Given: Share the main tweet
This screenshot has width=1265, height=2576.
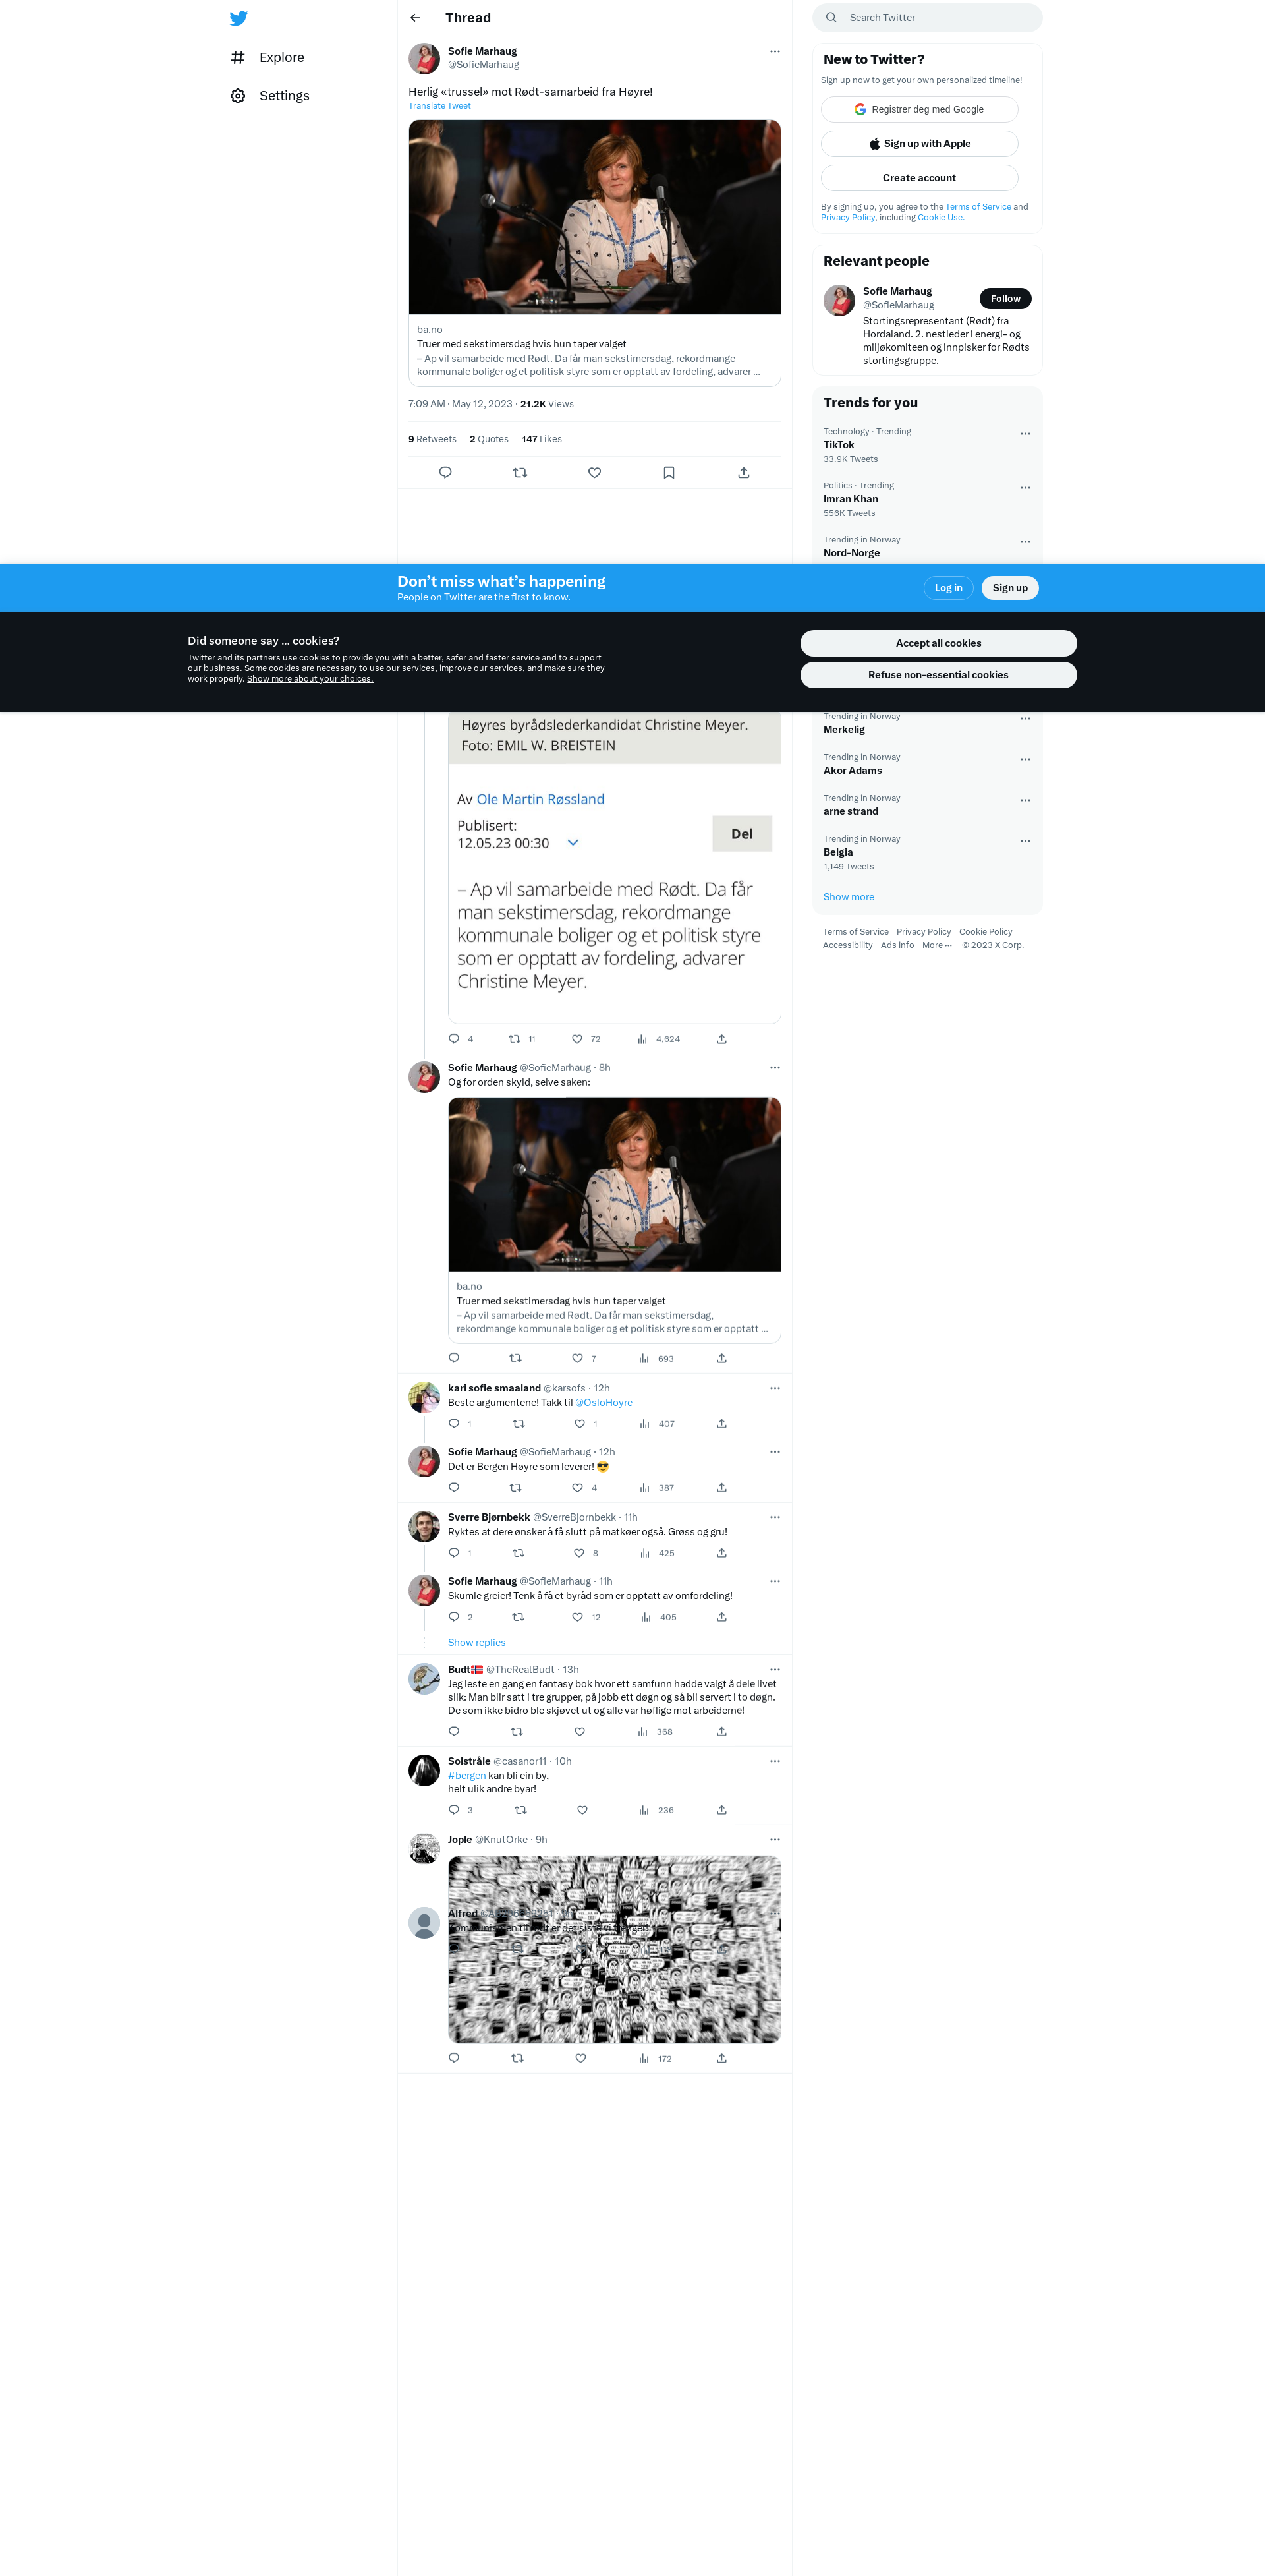Looking at the screenshot, I should [743, 472].
